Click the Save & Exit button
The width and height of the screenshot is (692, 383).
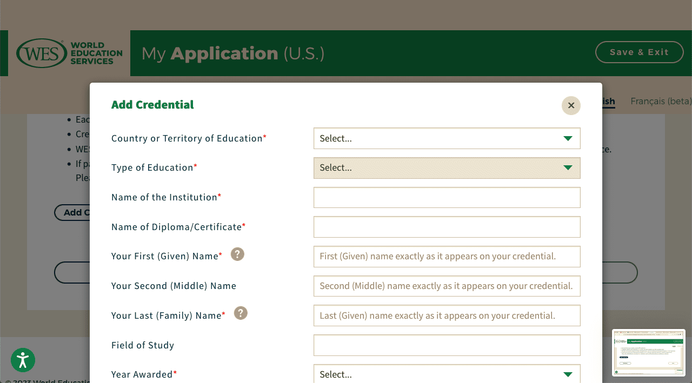(639, 52)
